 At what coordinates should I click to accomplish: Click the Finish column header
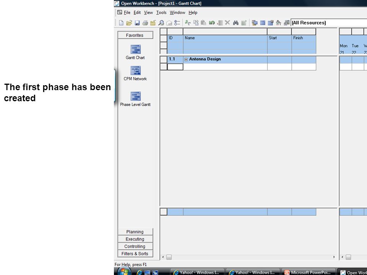pos(304,38)
